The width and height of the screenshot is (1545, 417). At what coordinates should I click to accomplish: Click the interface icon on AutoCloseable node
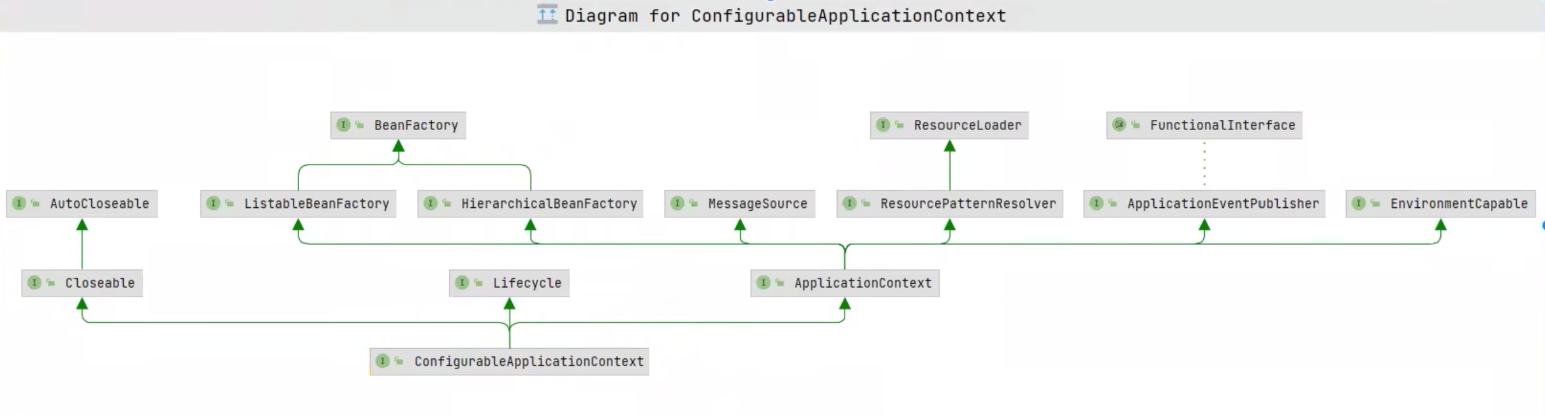19,203
